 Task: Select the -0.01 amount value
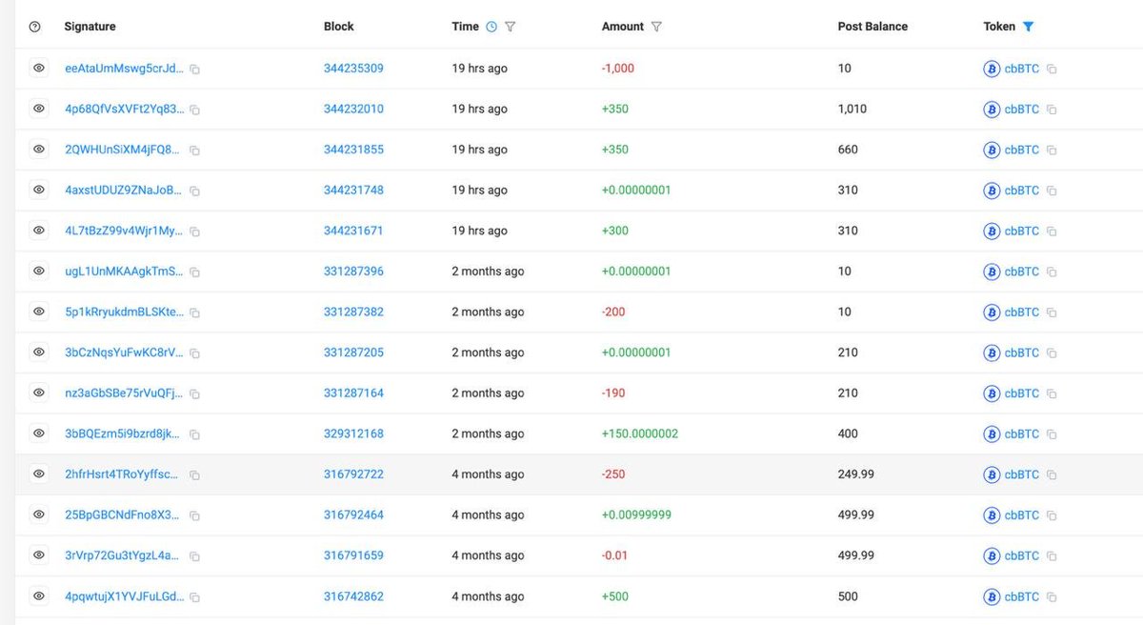[x=614, y=555]
